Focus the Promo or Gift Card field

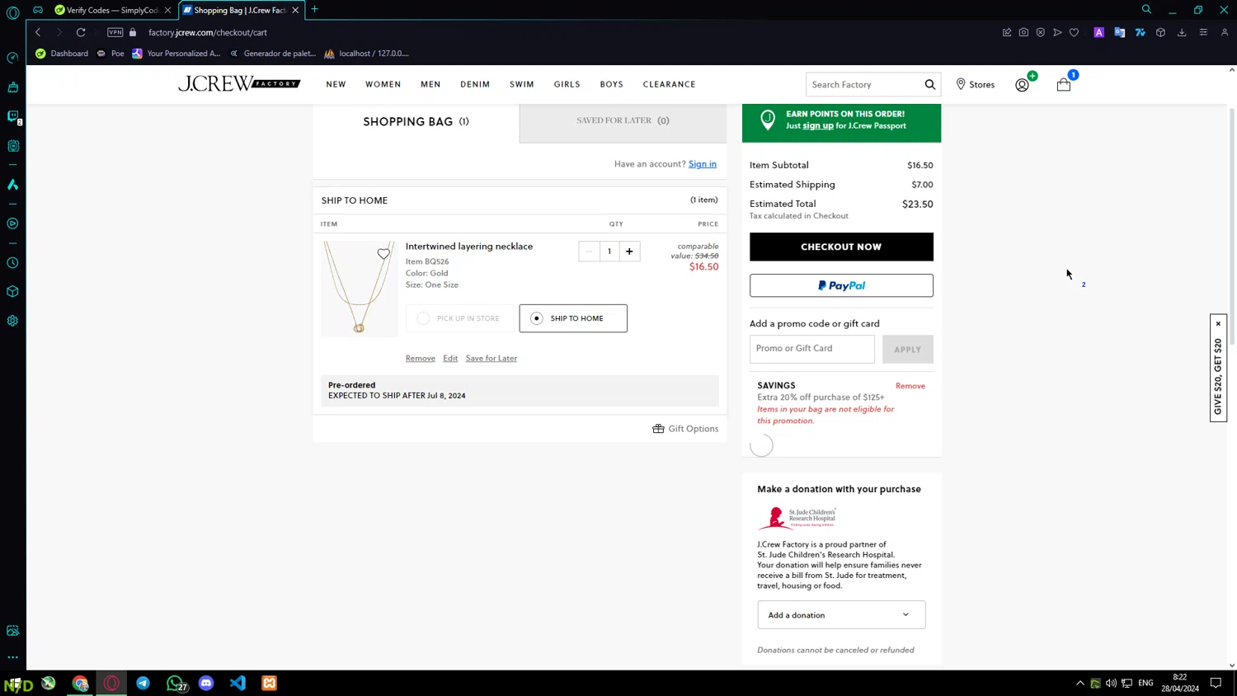(812, 349)
